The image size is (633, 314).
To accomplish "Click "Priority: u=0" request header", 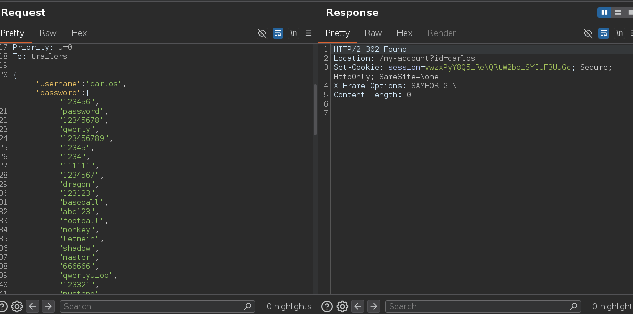I will pos(43,47).
